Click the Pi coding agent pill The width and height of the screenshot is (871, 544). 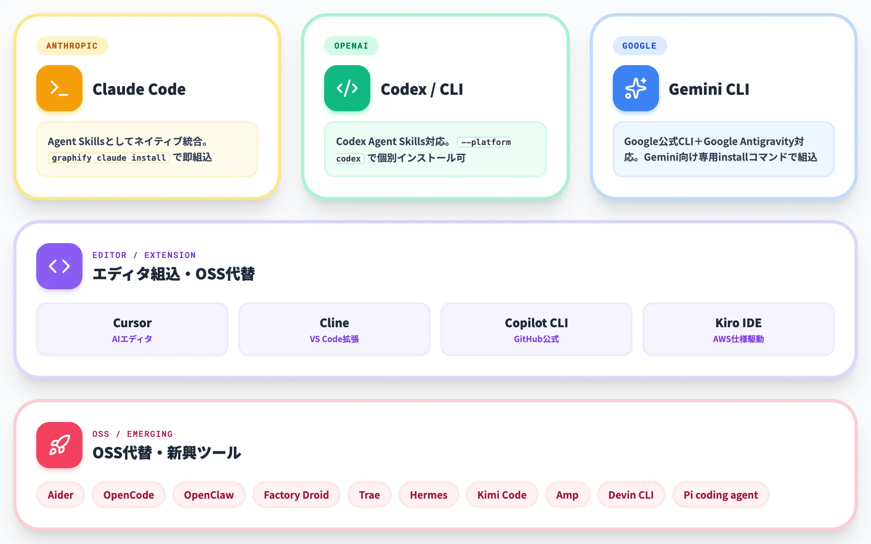click(x=721, y=495)
